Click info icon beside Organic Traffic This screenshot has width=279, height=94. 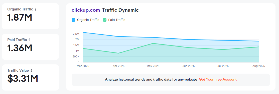pyautogui.click(x=36, y=9)
